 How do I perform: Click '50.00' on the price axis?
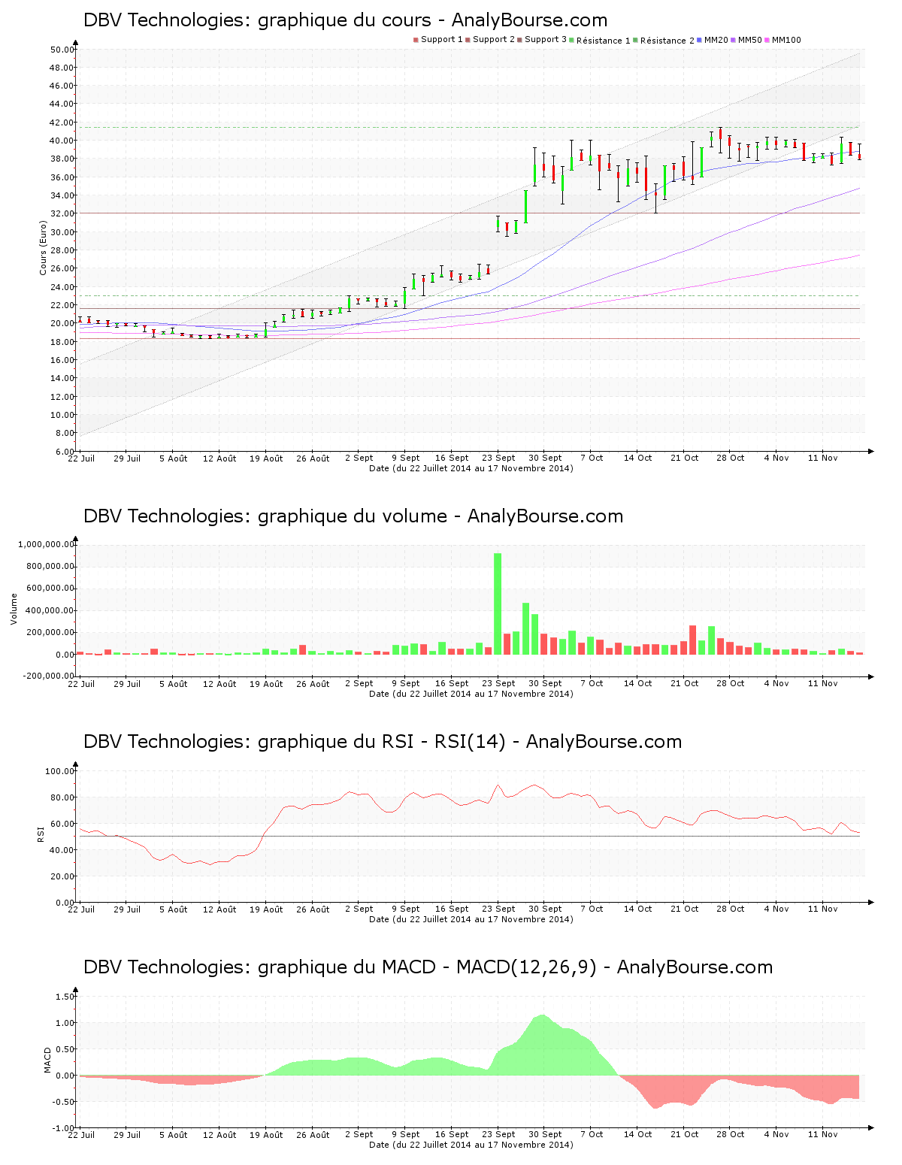62,50
